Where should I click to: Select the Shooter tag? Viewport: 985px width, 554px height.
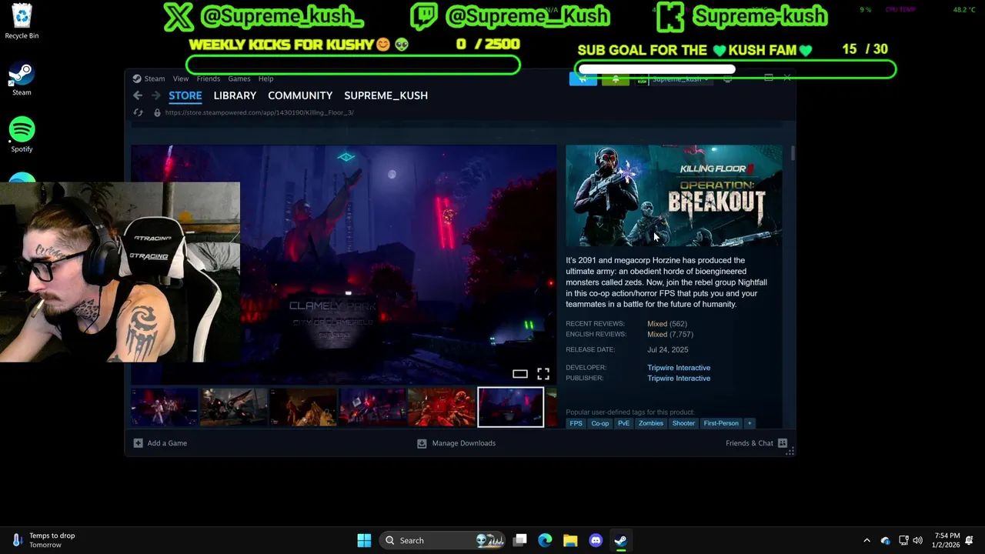(683, 423)
